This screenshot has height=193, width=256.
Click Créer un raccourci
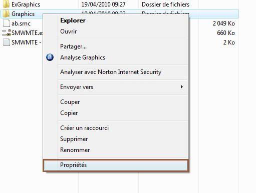click(84, 128)
